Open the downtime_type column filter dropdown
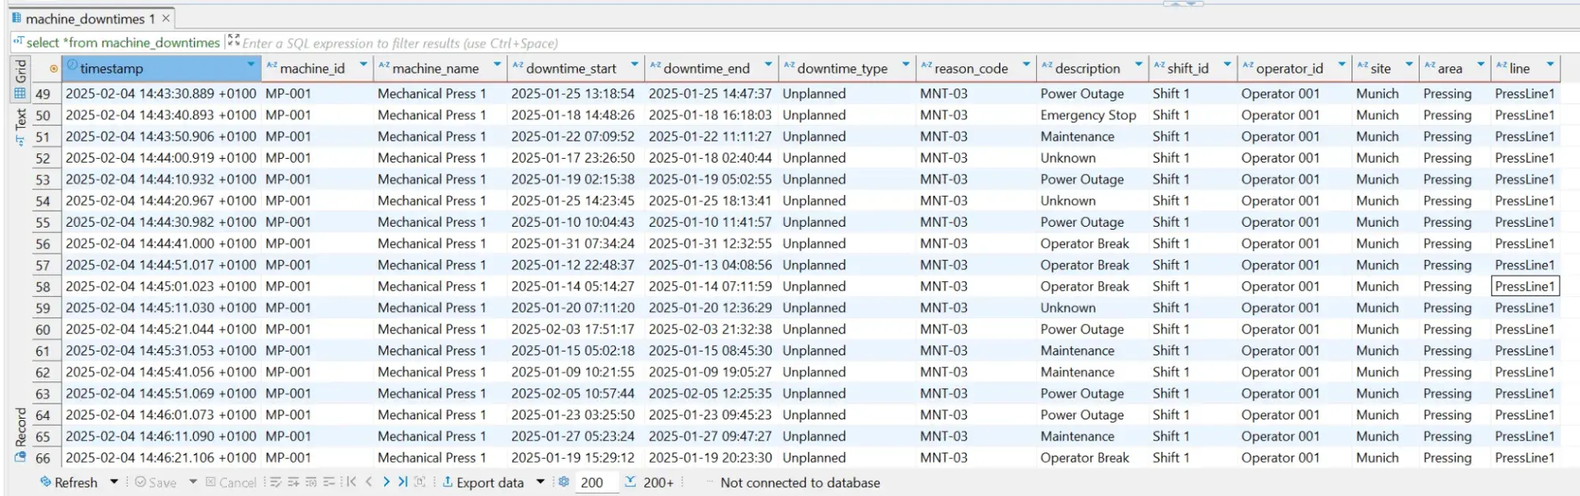The height and width of the screenshot is (496, 1580). click(906, 65)
